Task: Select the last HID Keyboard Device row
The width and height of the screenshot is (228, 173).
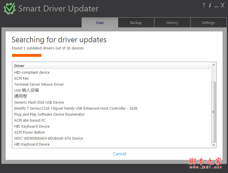Action: click(112, 144)
